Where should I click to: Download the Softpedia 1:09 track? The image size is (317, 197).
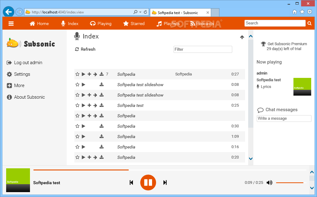coord(102,137)
